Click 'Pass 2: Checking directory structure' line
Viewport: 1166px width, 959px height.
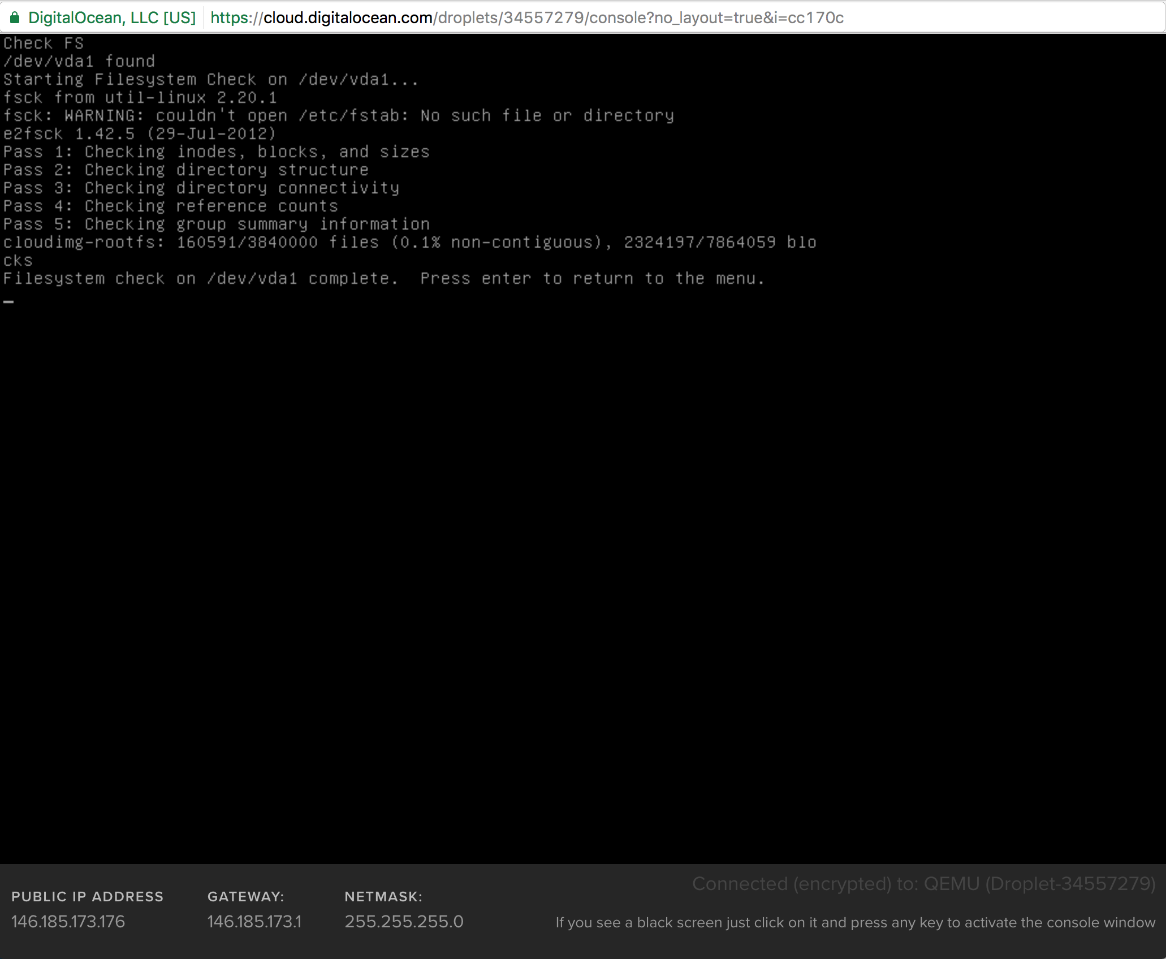pos(186,170)
